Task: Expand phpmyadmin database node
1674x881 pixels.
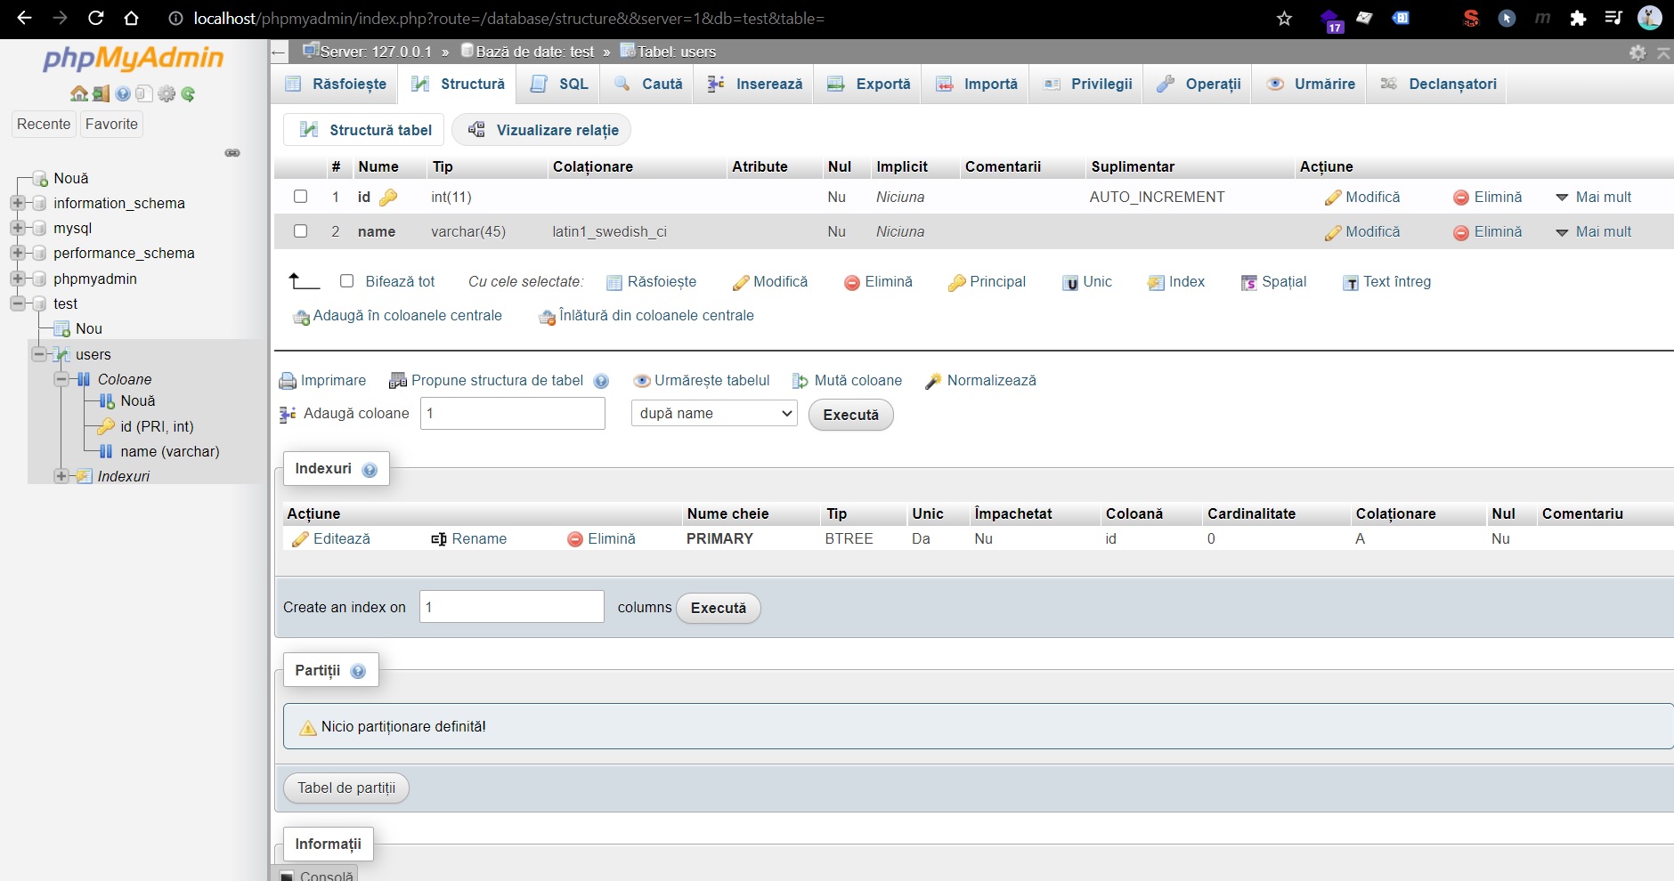Action: pos(17,279)
